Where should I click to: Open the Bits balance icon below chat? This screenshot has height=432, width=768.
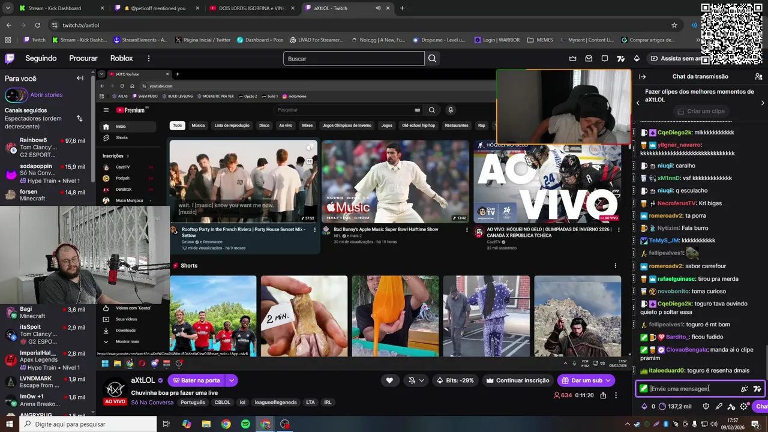644,406
